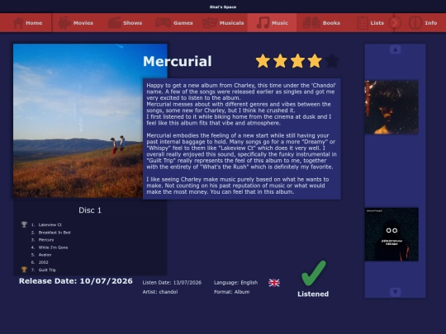Switch to the Shows tab

132,23
